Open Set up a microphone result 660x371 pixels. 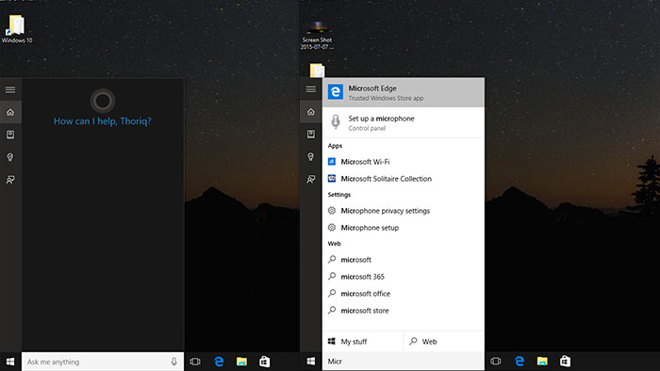(404, 122)
